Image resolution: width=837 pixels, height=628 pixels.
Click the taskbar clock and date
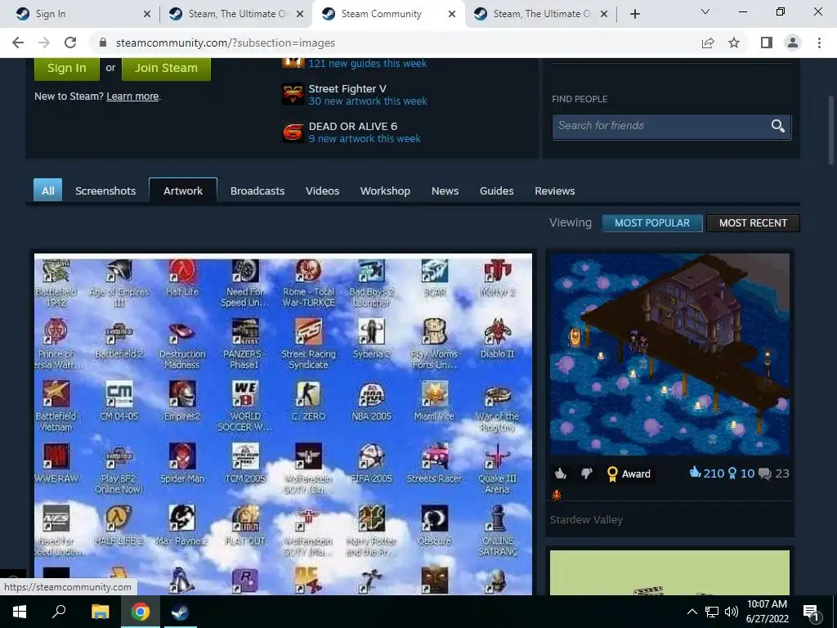tap(767, 612)
